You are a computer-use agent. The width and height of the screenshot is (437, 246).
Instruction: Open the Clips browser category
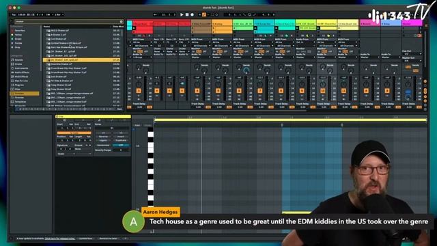click(x=17, y=90)
